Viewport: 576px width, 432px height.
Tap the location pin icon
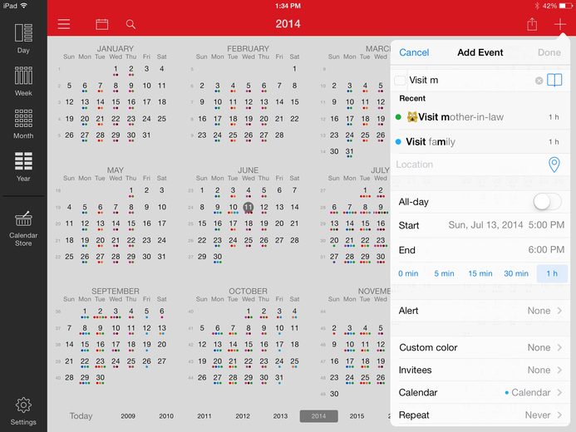point(554,164)
